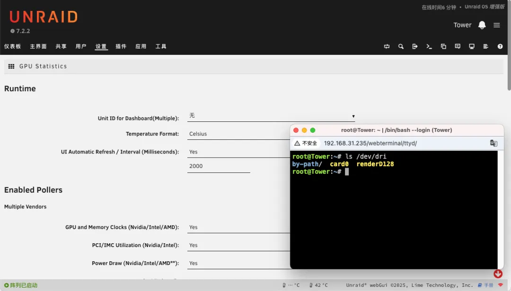Switch to the 插件 plugins menu
511x291 pixels.
click(x=121, y=46)
